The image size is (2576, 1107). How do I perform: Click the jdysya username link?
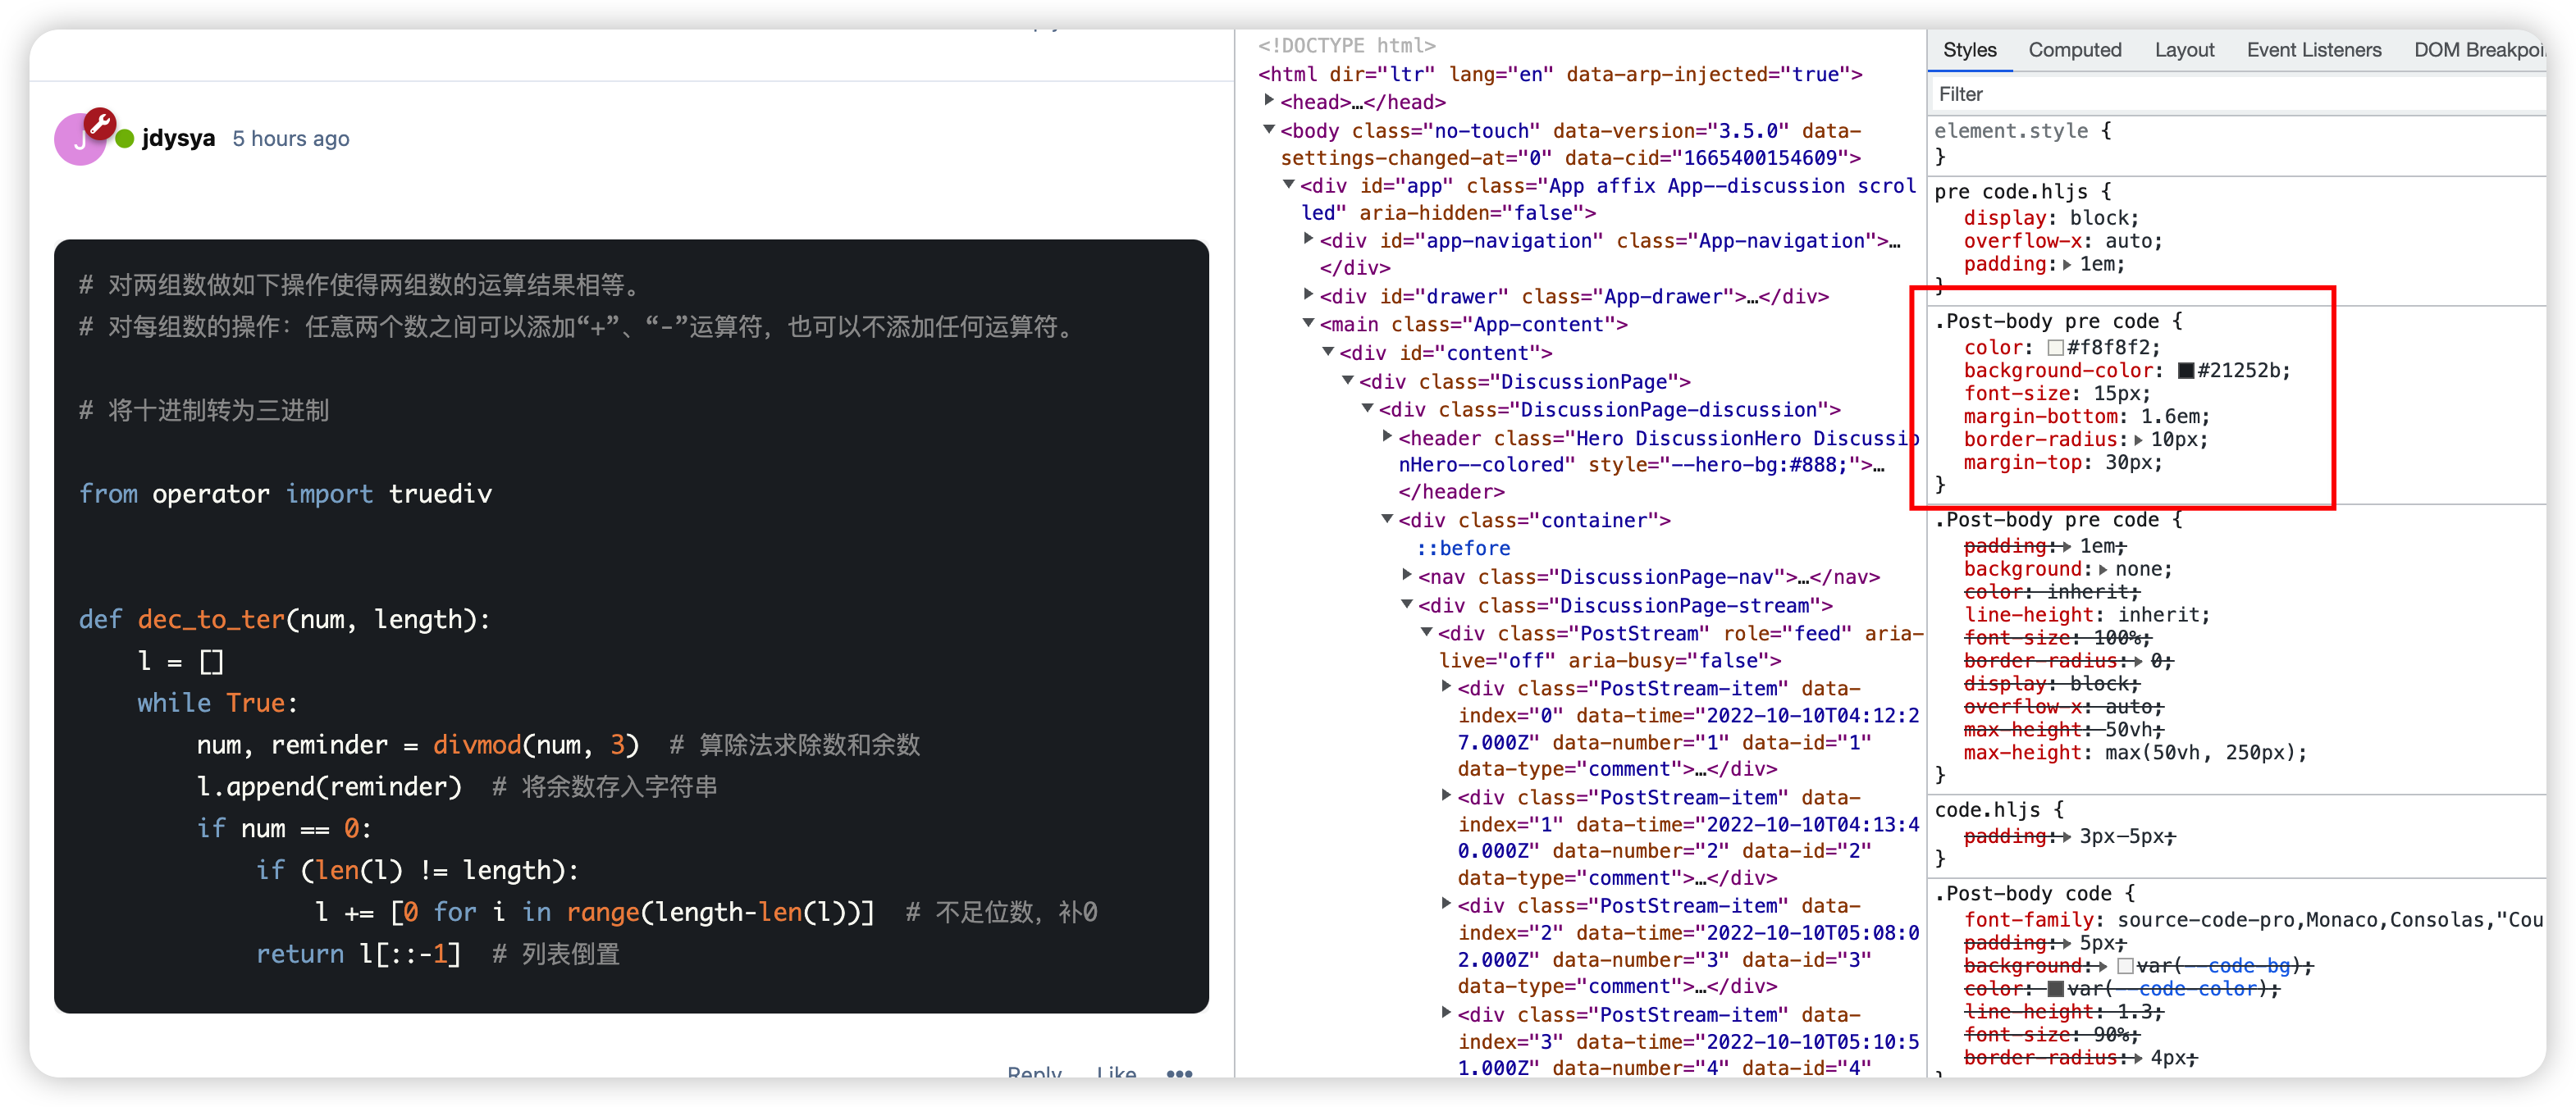[x=178, y=139]
